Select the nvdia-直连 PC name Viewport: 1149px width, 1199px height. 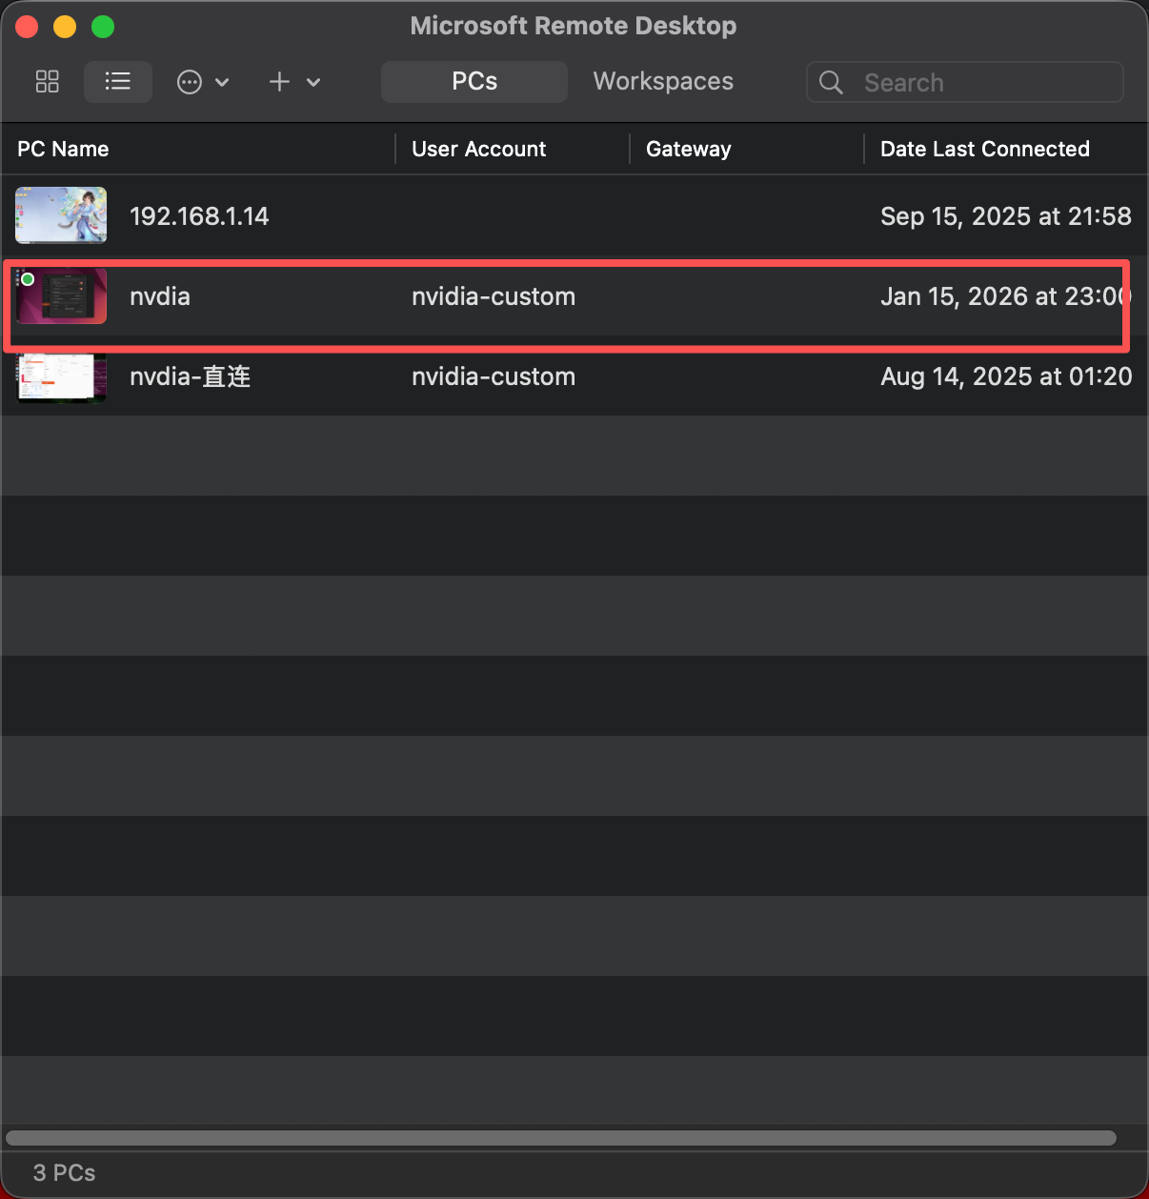pos(190,376)
